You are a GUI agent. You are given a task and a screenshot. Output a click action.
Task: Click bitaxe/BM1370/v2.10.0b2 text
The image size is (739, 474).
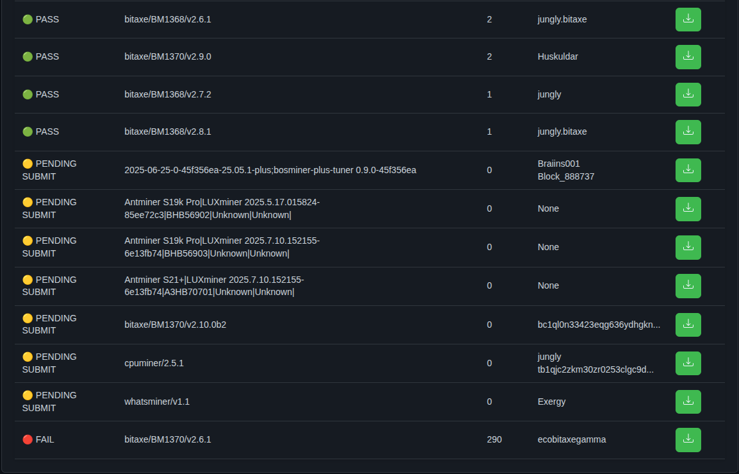176,325
